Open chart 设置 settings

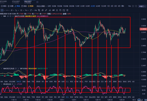[x=11, y=6]
